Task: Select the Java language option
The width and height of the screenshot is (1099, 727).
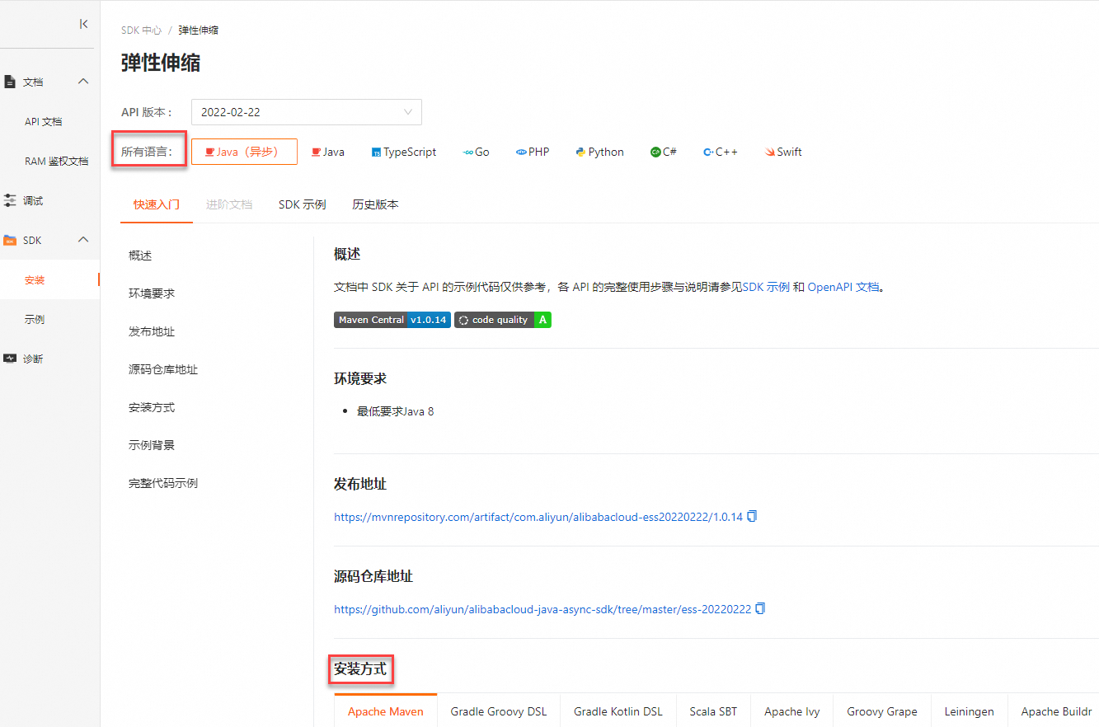Action: coord(327,152)
